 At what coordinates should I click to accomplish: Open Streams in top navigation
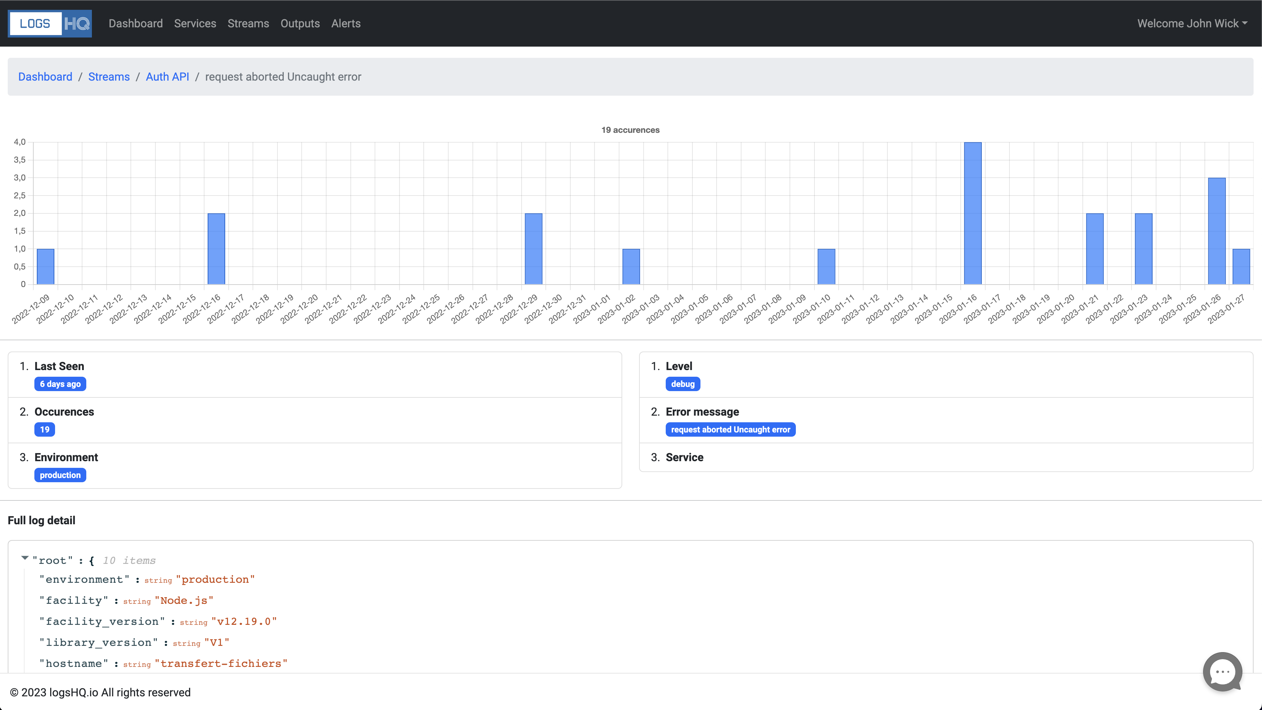(x=248, y=23)
